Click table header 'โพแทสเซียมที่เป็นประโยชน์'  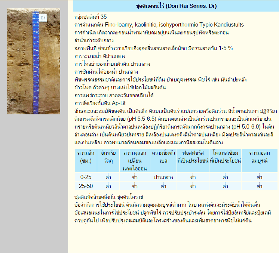click(225, 160)
